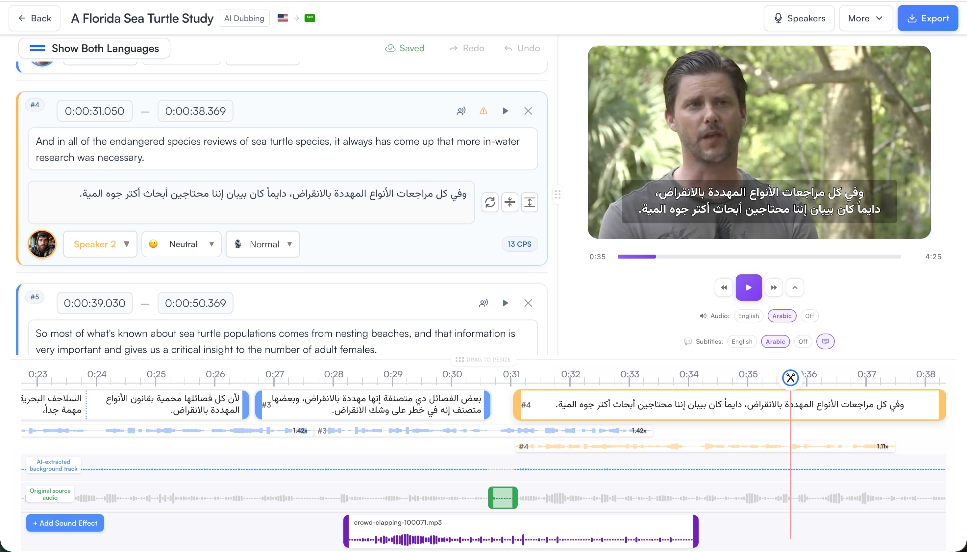Screen dimensions: 967x552
Task: Set subtitles to English
Action: (x=742, y=341)
